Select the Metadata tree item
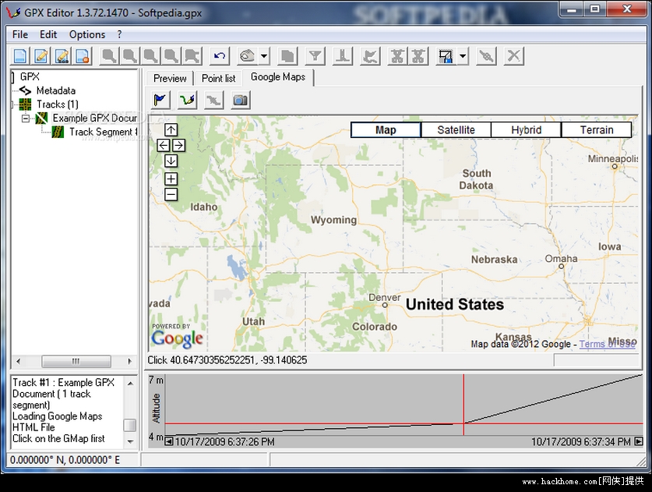 point(56,90)
